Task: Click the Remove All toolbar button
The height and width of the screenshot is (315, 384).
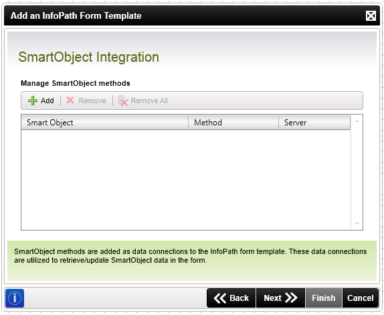Action: click(x=143, y=101)
